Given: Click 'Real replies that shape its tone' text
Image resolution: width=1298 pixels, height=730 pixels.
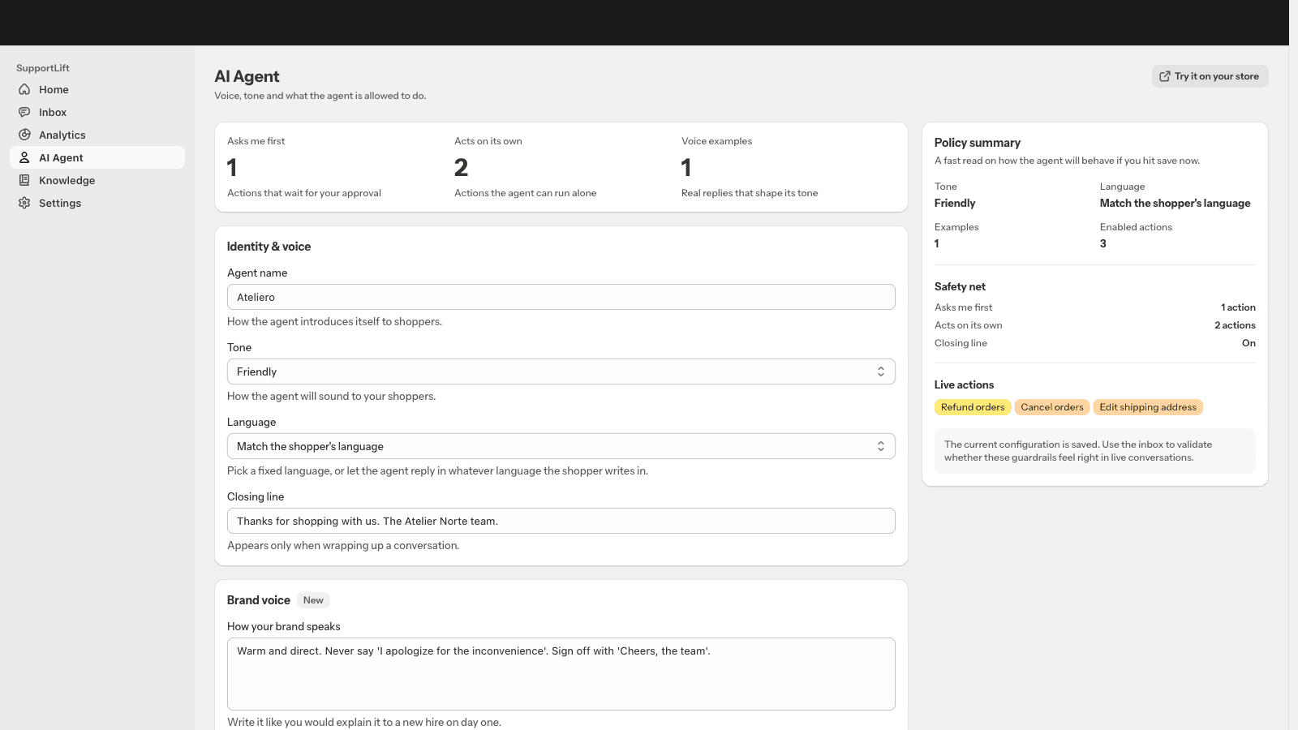Looking at the screenshot, I should coord(750,193).
